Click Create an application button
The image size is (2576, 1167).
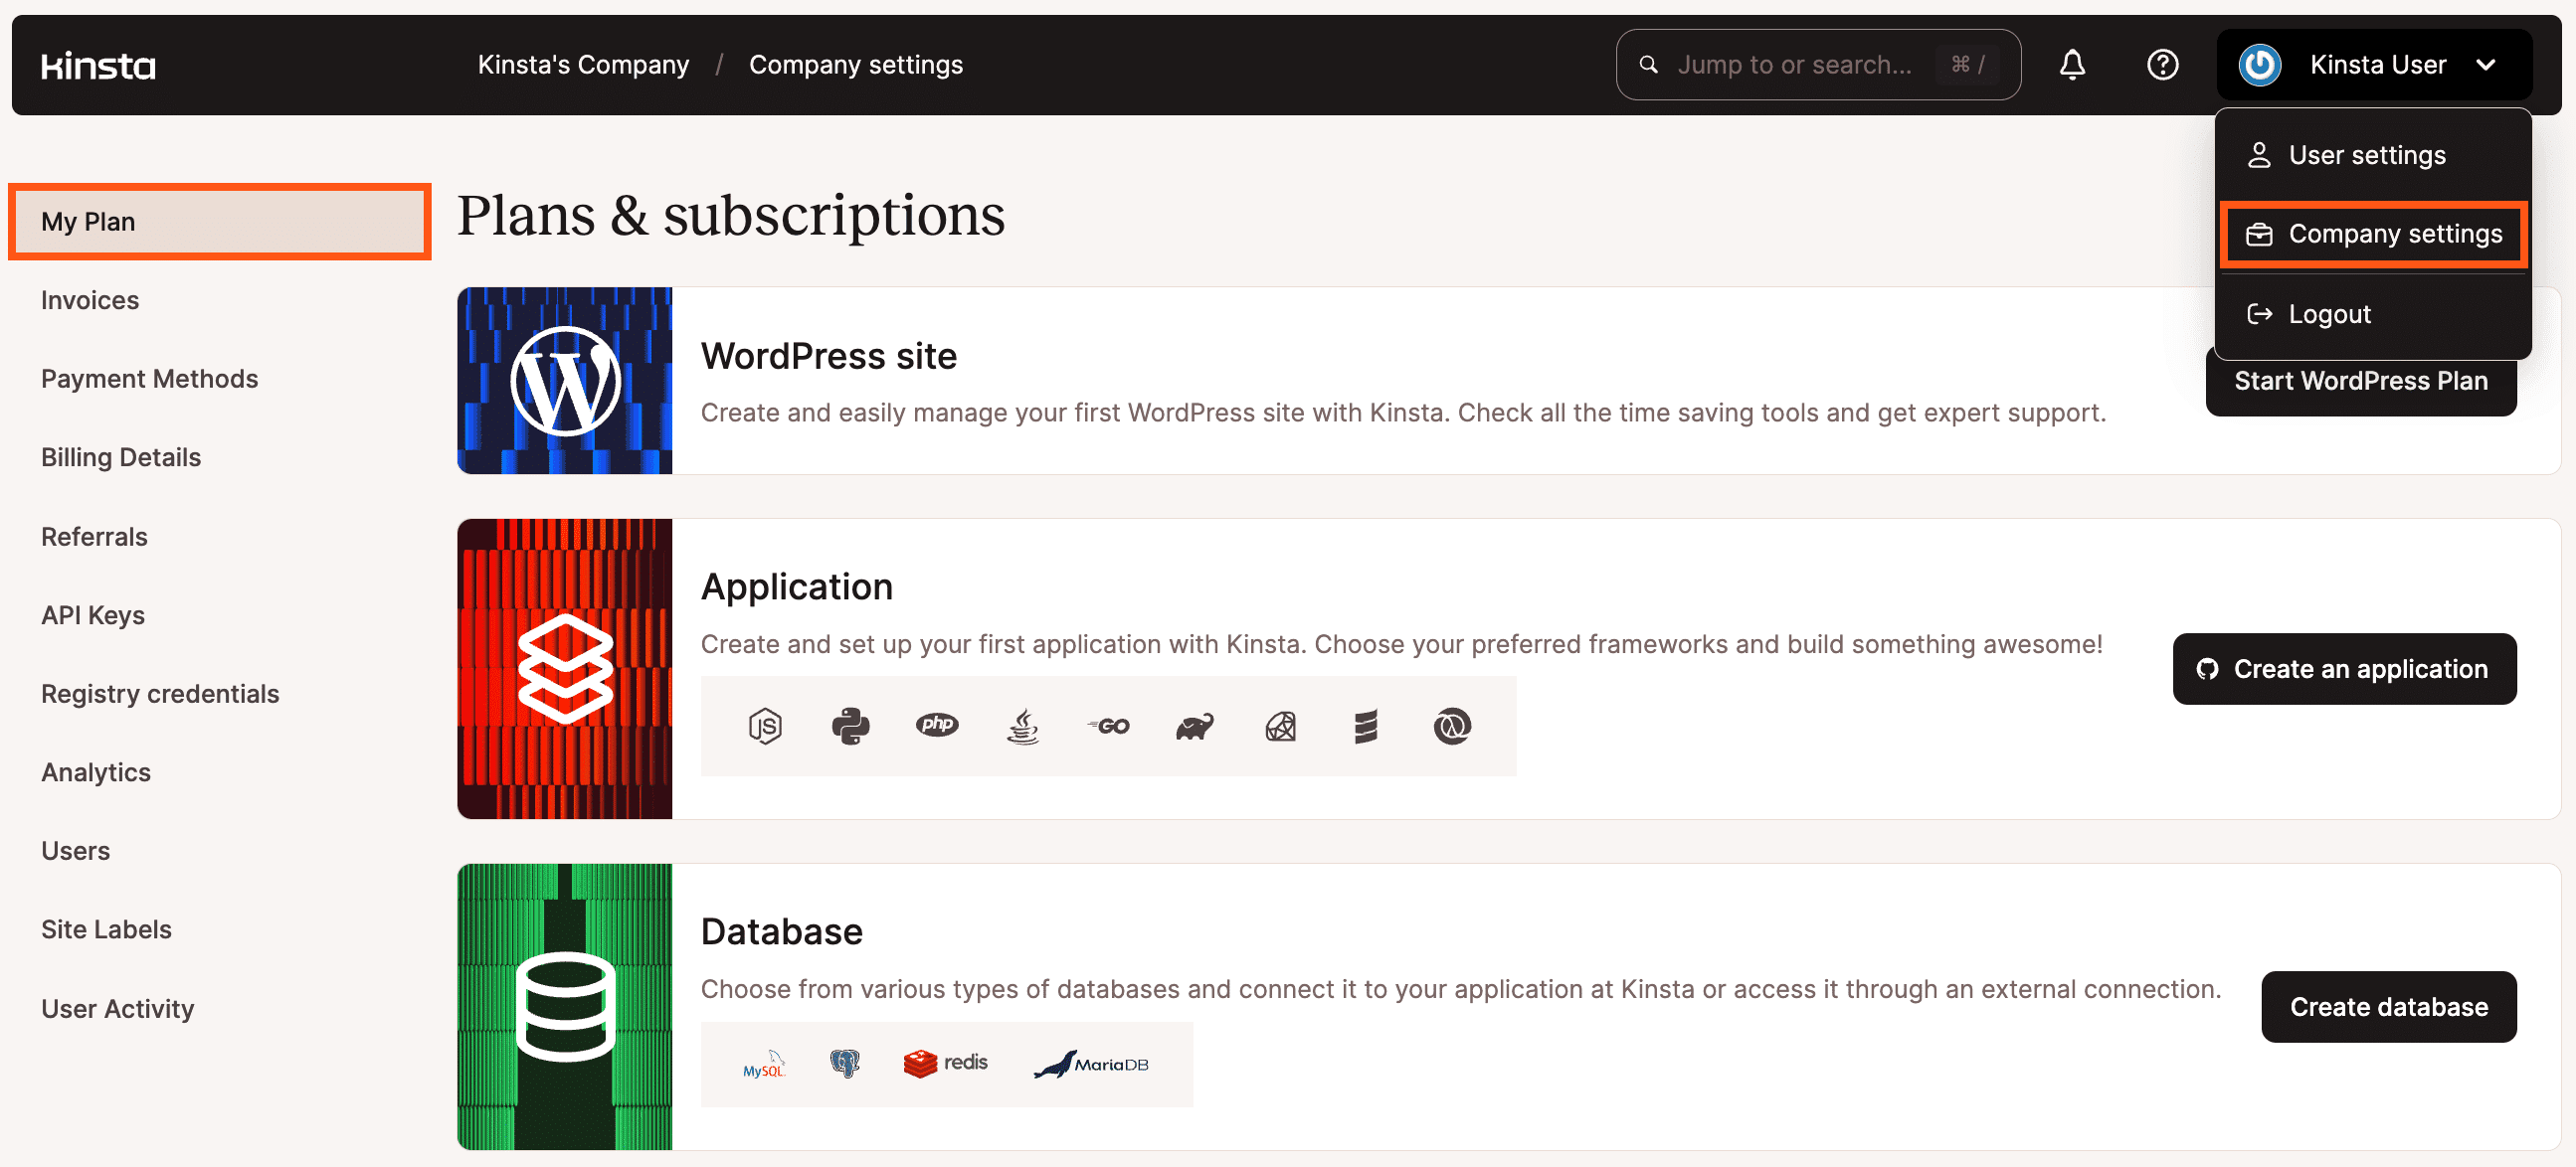(2344, 668)
